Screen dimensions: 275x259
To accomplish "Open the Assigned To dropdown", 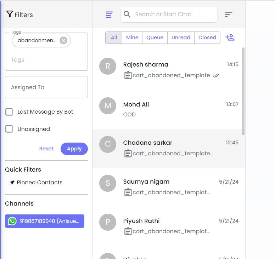I will (46, 87).
